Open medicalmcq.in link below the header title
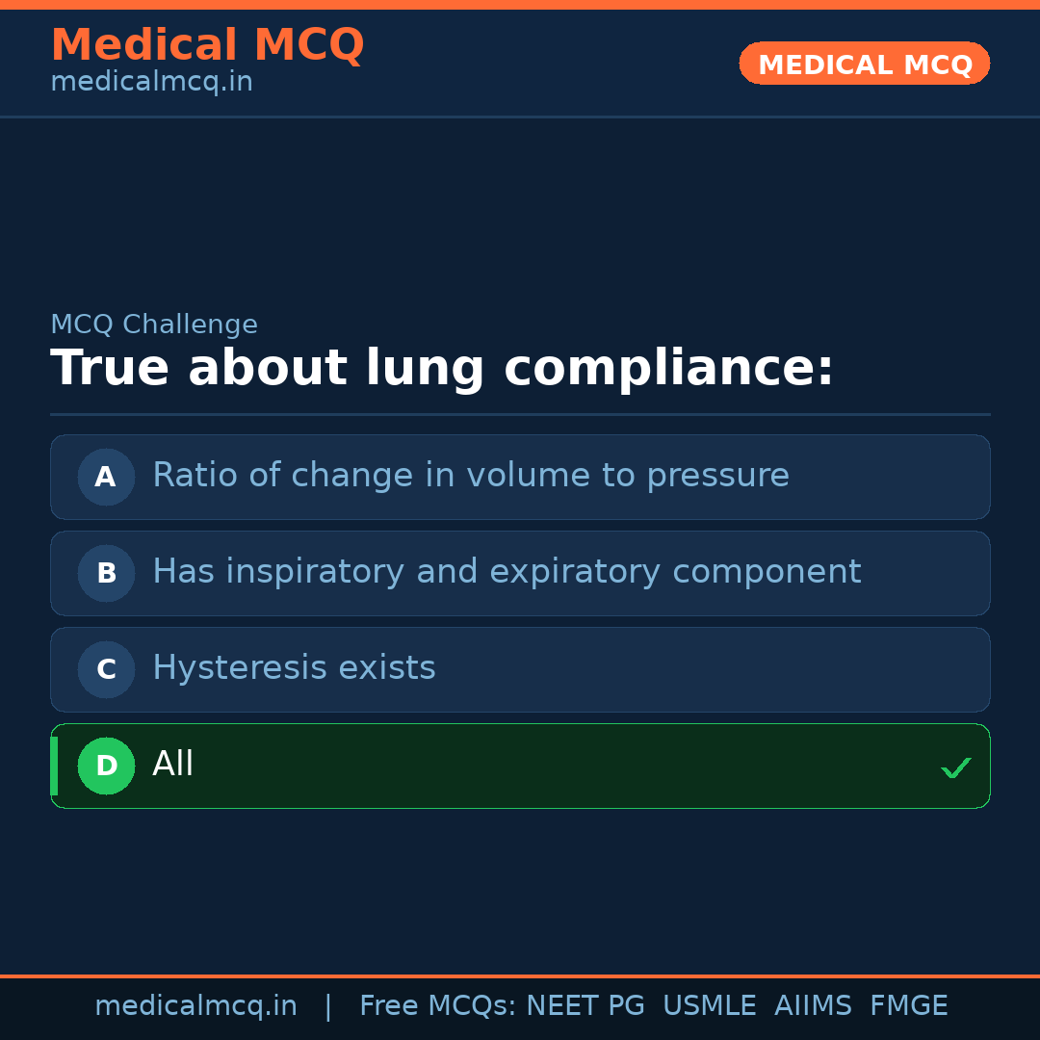Viewport: 1040px width, 1040px height. pos(151,83)
